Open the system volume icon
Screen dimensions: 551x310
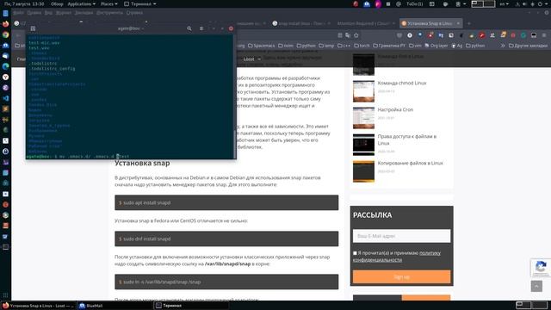[x=524, y=3]
